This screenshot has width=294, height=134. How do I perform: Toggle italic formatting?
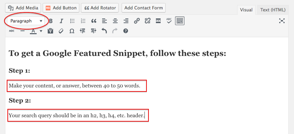(61, 21)
